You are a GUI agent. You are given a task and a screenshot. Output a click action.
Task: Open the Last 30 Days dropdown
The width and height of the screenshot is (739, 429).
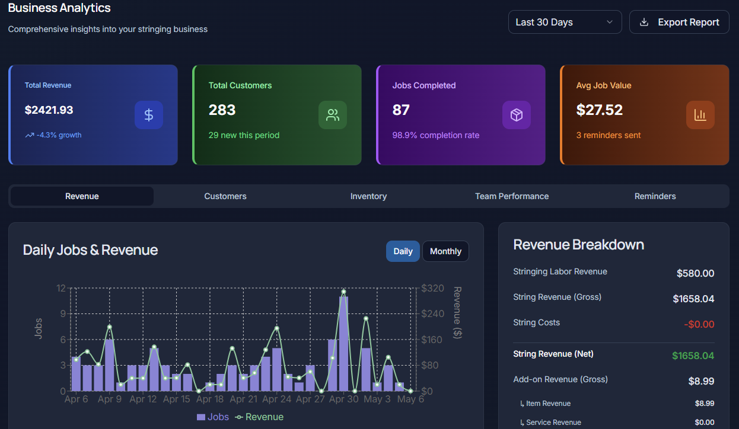point(565,22)
